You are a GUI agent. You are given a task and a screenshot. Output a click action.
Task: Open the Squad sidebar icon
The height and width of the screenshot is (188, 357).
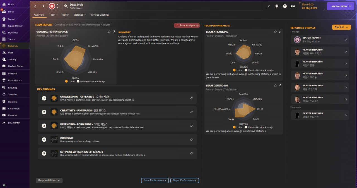(4, 19)
